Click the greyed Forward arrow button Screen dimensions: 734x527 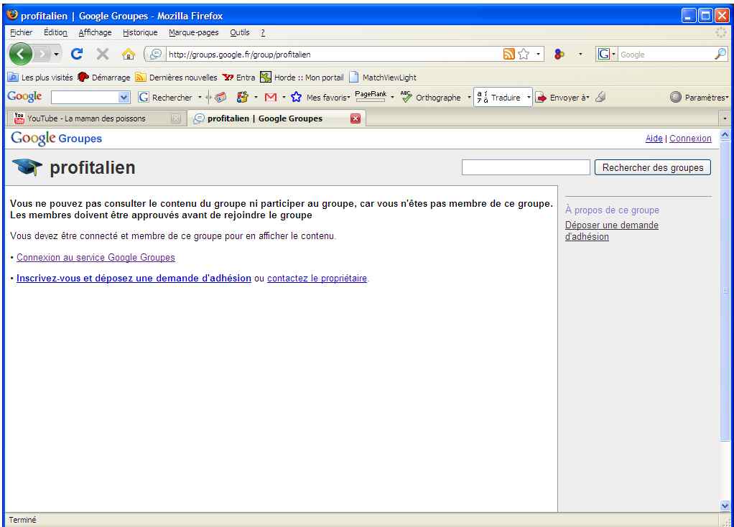[x=42, y=55]
